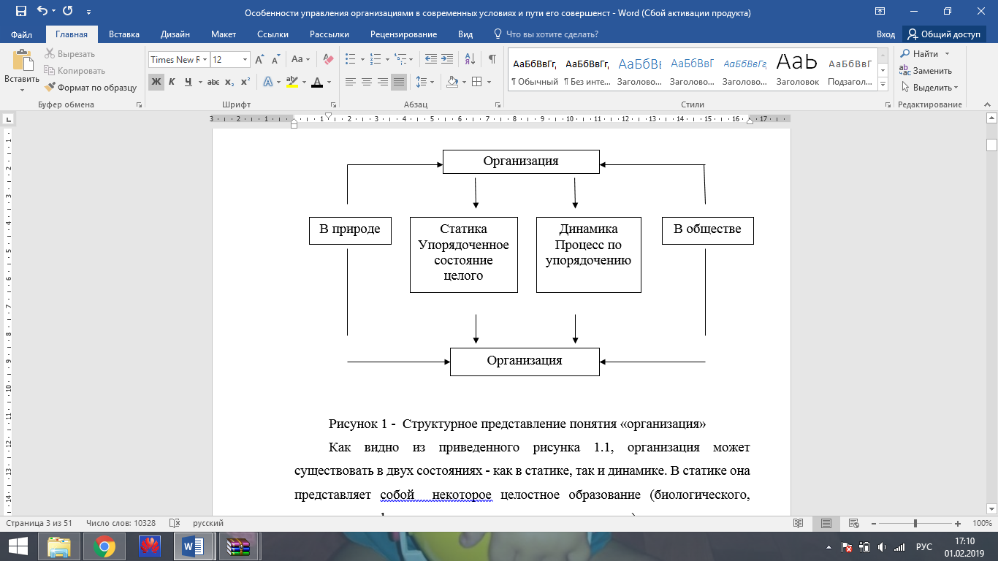Click the Repeat action icon
This screenshot has width=998, height=561.
[x=68, y=12]
